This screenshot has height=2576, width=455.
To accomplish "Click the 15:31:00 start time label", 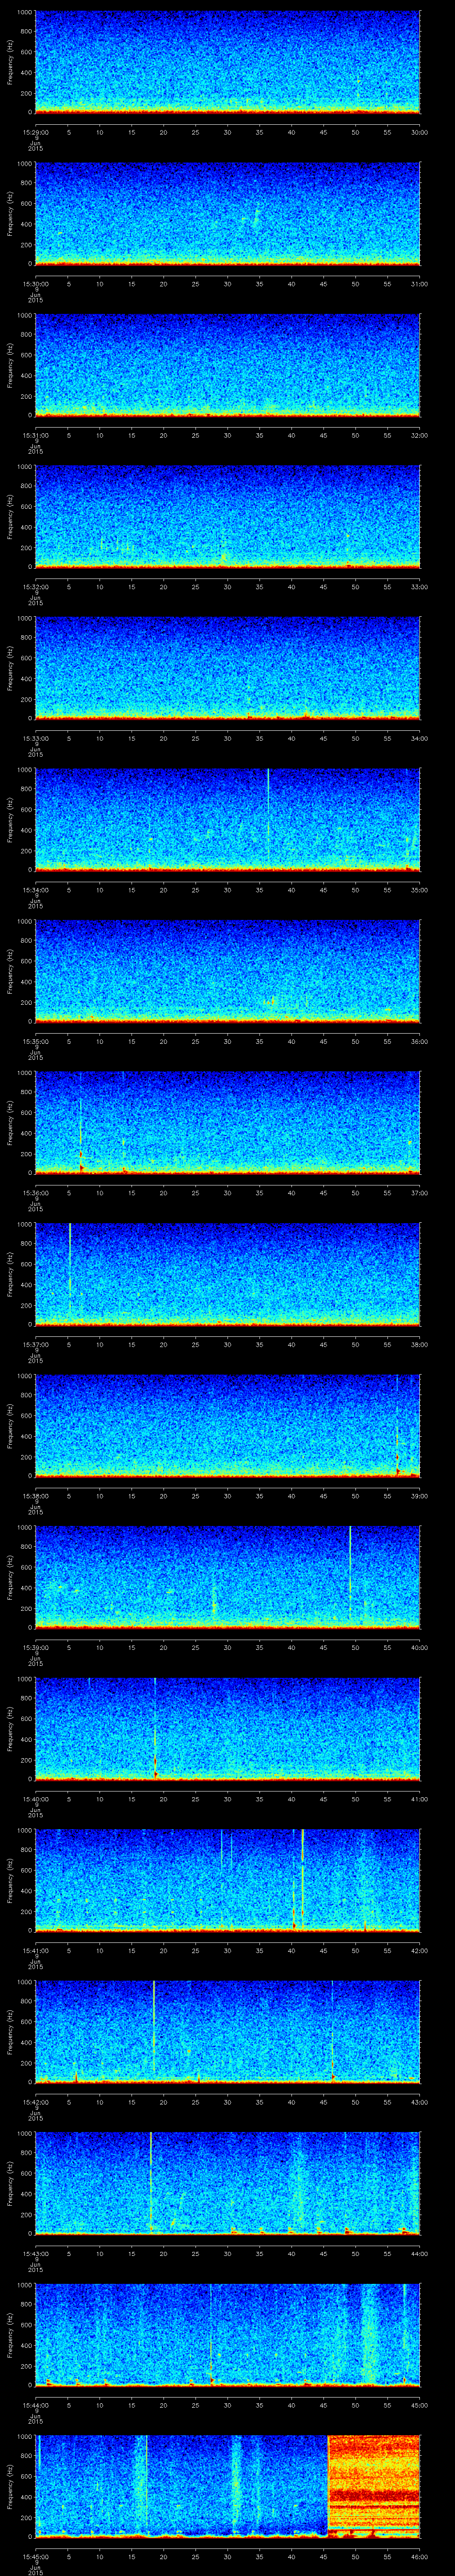I will [35, 435].
